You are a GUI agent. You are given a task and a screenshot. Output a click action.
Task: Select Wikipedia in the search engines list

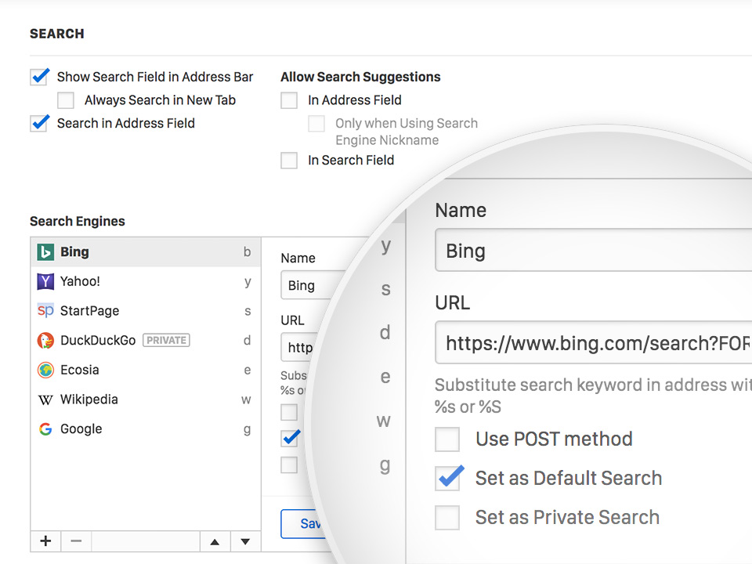pyautogui.click(x=146, y=399)
